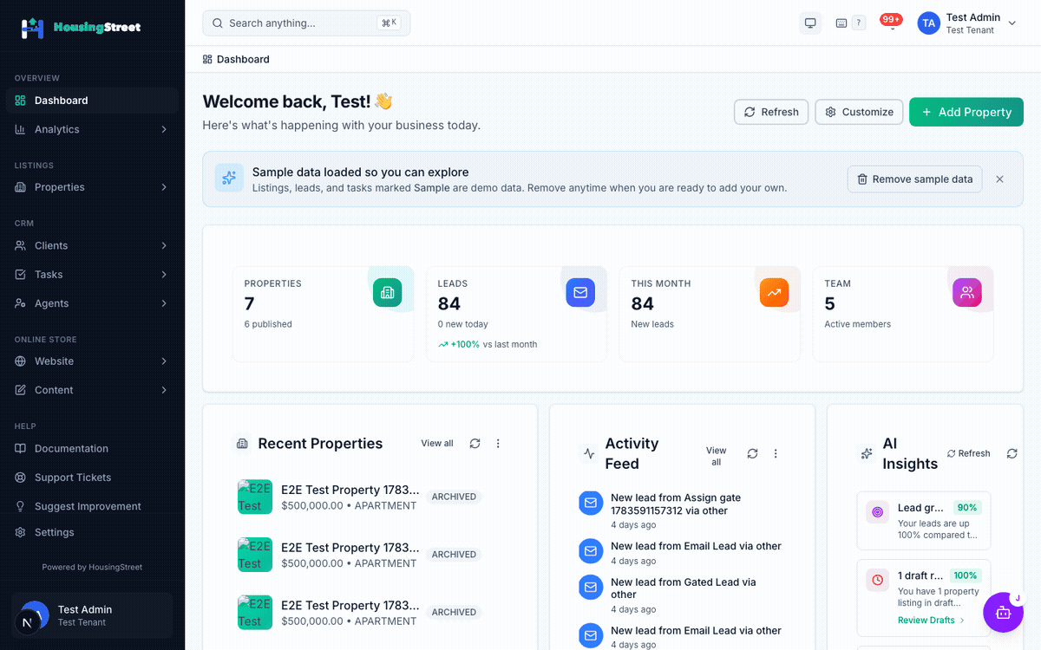This screenshot has width=1041, height=650.
Task: Dismiss the sample data banner
Action: 999,179
